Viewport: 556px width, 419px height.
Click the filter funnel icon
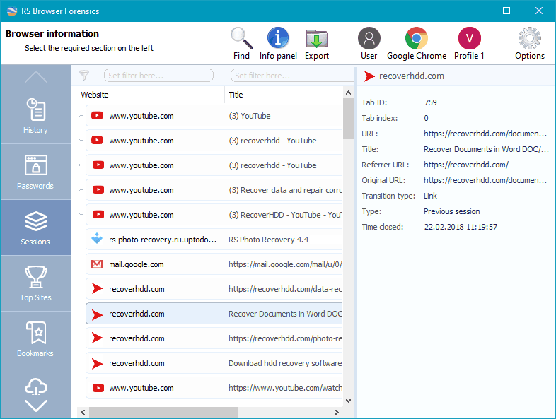[x=84, y=76]
